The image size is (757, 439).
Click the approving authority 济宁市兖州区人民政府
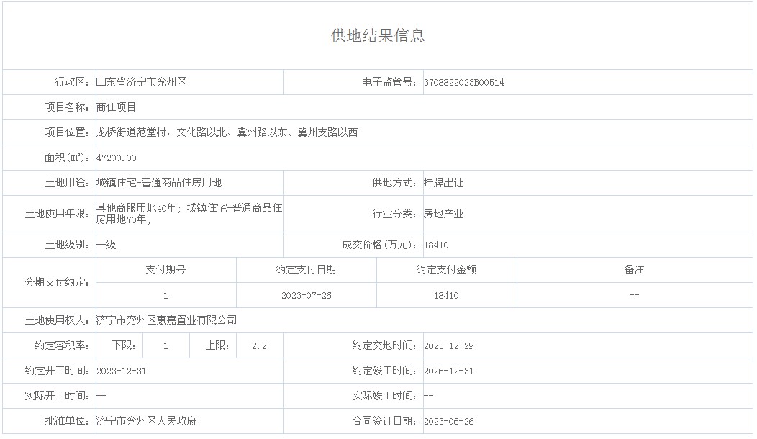146,422
